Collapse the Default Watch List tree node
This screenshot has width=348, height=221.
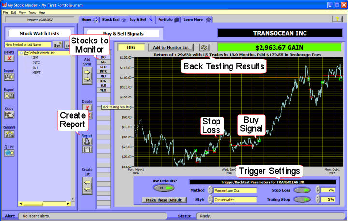(x=22, y=53)
